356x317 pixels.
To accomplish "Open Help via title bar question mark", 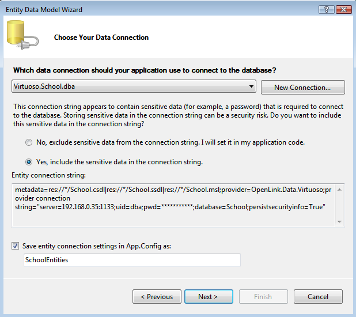I will click(x=325, y=10).
